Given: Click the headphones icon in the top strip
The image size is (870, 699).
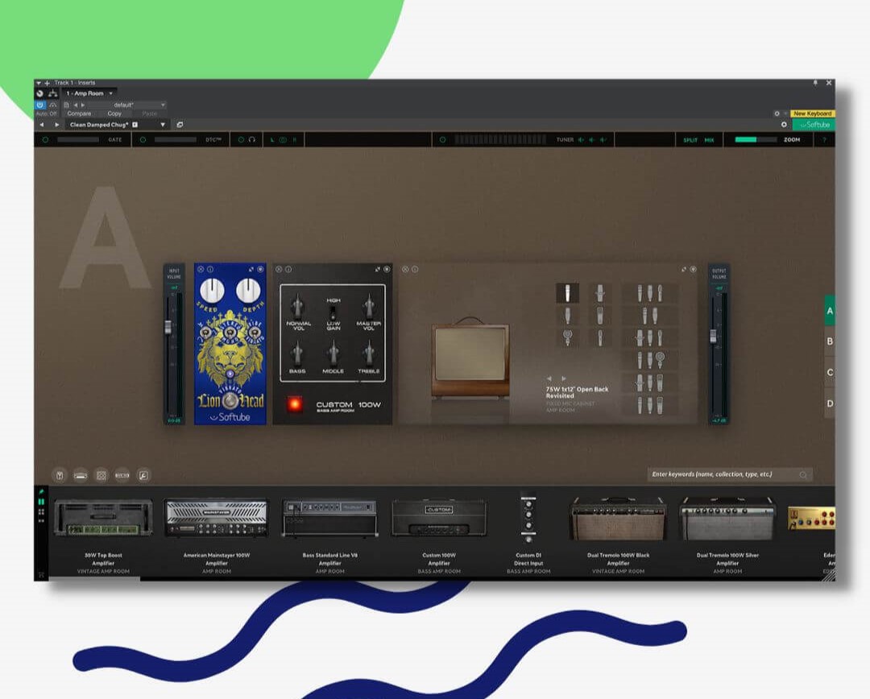Looking at the screenshot, I should (252, 139).
